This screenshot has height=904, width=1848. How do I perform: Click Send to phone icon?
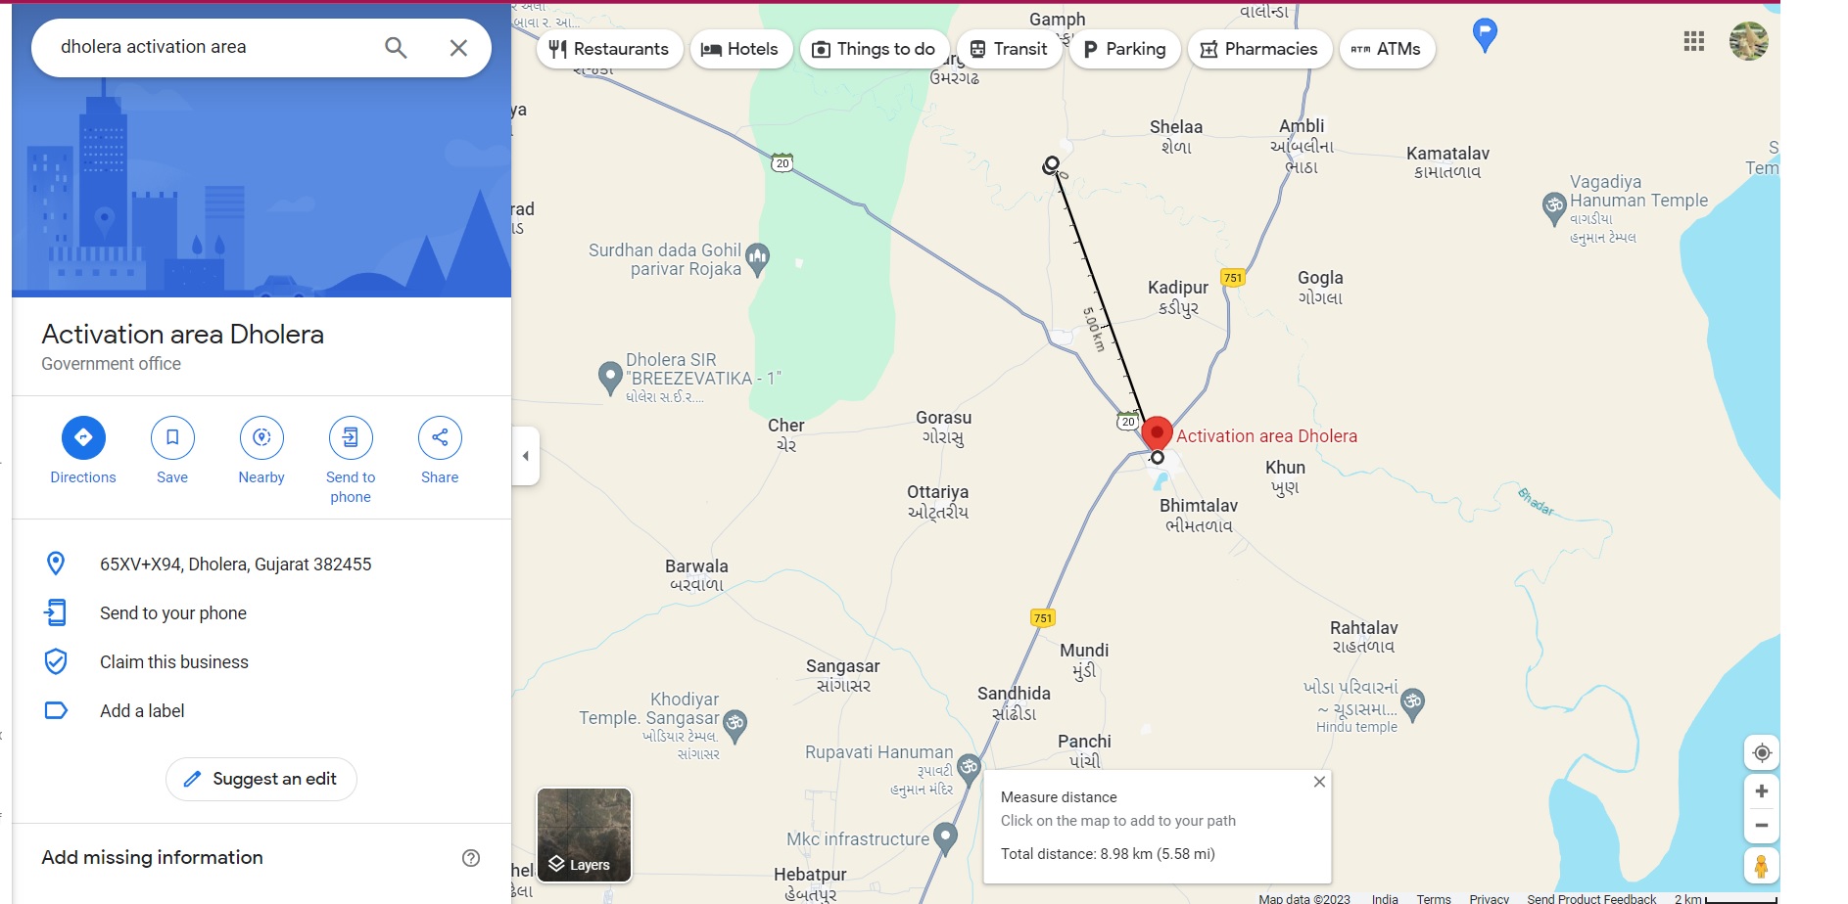351,437
